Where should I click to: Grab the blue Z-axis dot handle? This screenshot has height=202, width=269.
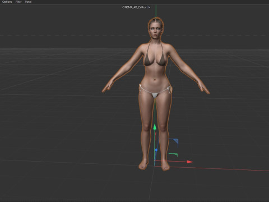point(156,150)
